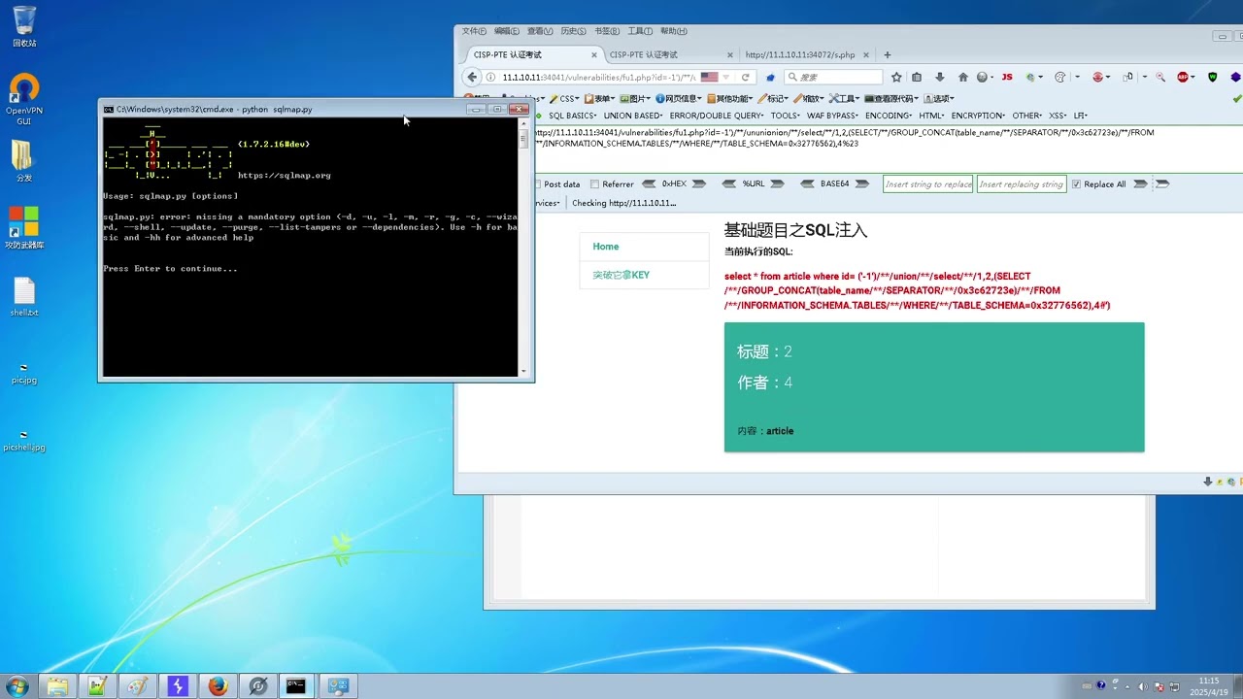
Task: Go back in Firefox history
Action: coord(473,77)
